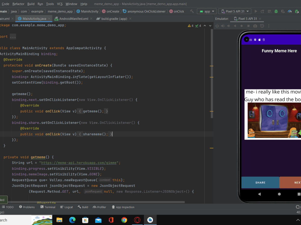
Task: Open the Build menu
Action: point(31,4)
